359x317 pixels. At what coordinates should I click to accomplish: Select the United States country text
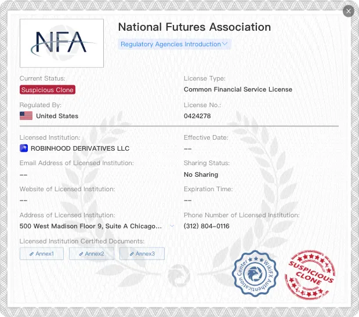(57, 116)
